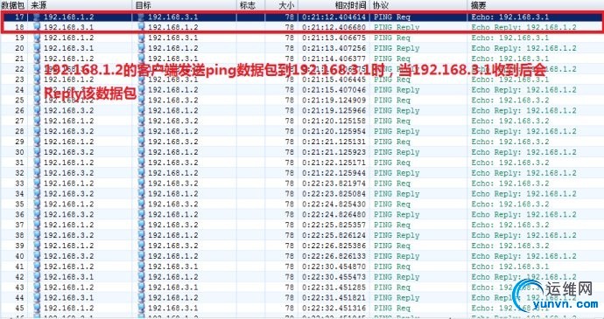Screen dimensions: 604x319
Task: Click the destination host icon in packet 29 row
Action: coord(141,142)
